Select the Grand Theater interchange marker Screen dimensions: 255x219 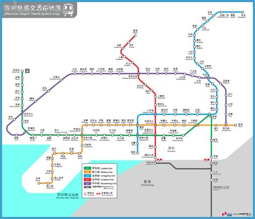pyautogui.click(x=197, y=125)
